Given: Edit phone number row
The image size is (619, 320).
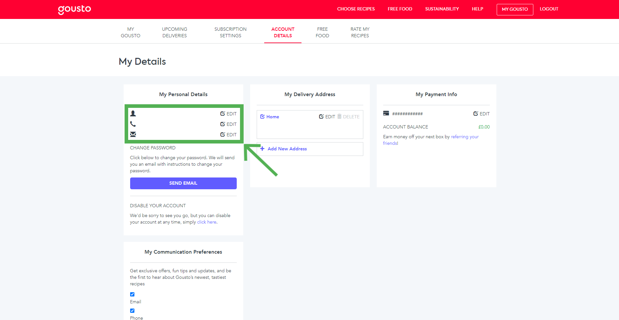Looking at the screenshot, I should click(228, 124).
